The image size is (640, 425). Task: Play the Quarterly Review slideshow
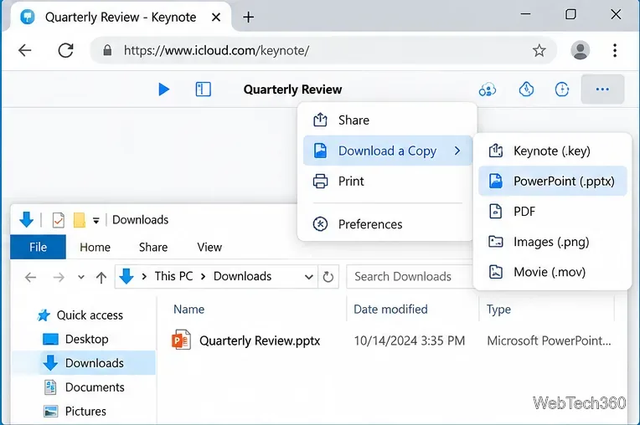[x=163, y=90]
